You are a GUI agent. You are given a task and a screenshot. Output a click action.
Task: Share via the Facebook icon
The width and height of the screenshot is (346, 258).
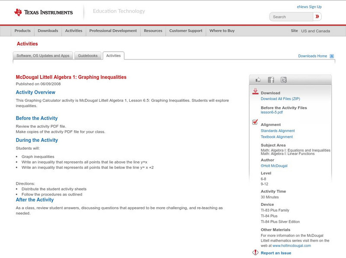271,80
